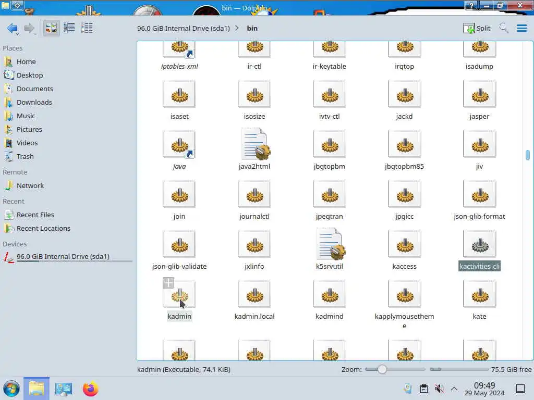Open Trash in Places
The image size is (534, 400).
[25, 156]
